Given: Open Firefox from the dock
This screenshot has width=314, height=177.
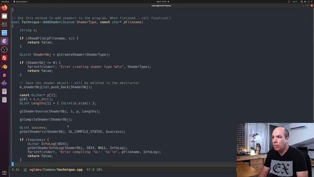Looking at the screenshot, I should tap(4, 8).
